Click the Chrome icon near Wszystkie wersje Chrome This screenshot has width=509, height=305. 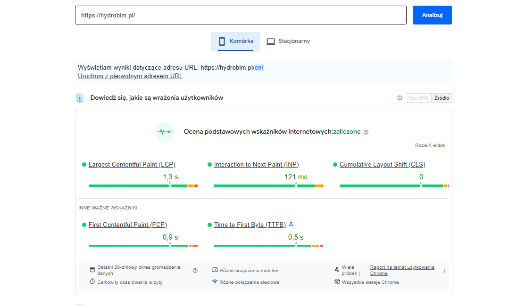pyautogui.click(x=337, y=282)
